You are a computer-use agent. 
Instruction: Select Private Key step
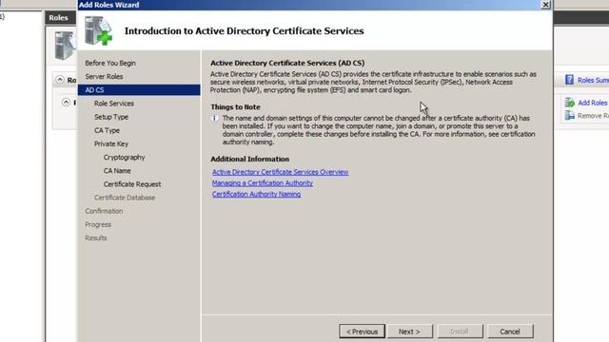111,143
